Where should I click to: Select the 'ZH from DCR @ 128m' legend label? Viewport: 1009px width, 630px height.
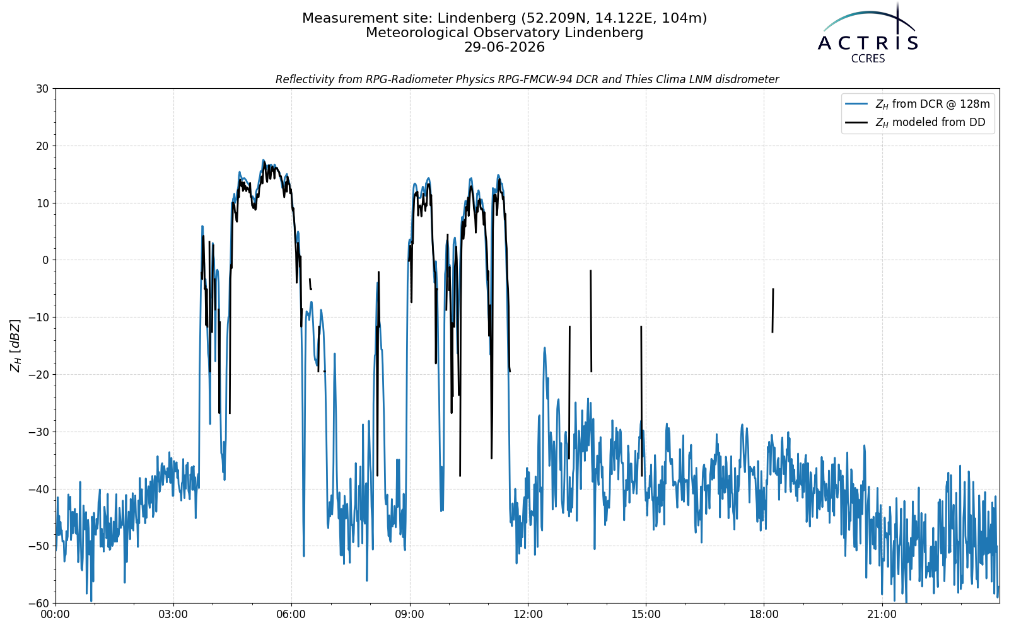click(933, 104)
